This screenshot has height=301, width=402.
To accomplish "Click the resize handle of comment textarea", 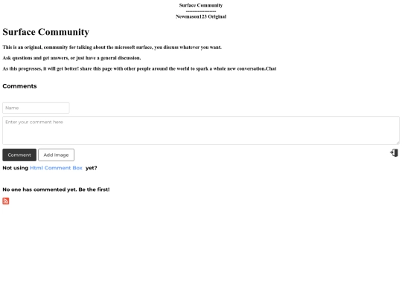I will pos(398,143).
